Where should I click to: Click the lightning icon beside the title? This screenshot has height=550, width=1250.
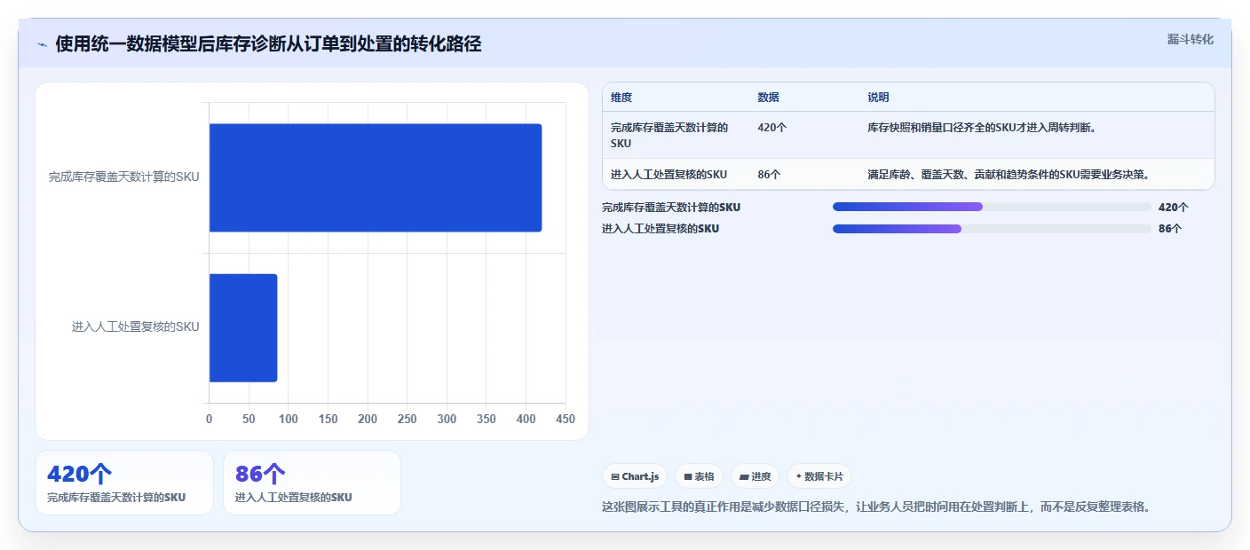tap(42, 44)
